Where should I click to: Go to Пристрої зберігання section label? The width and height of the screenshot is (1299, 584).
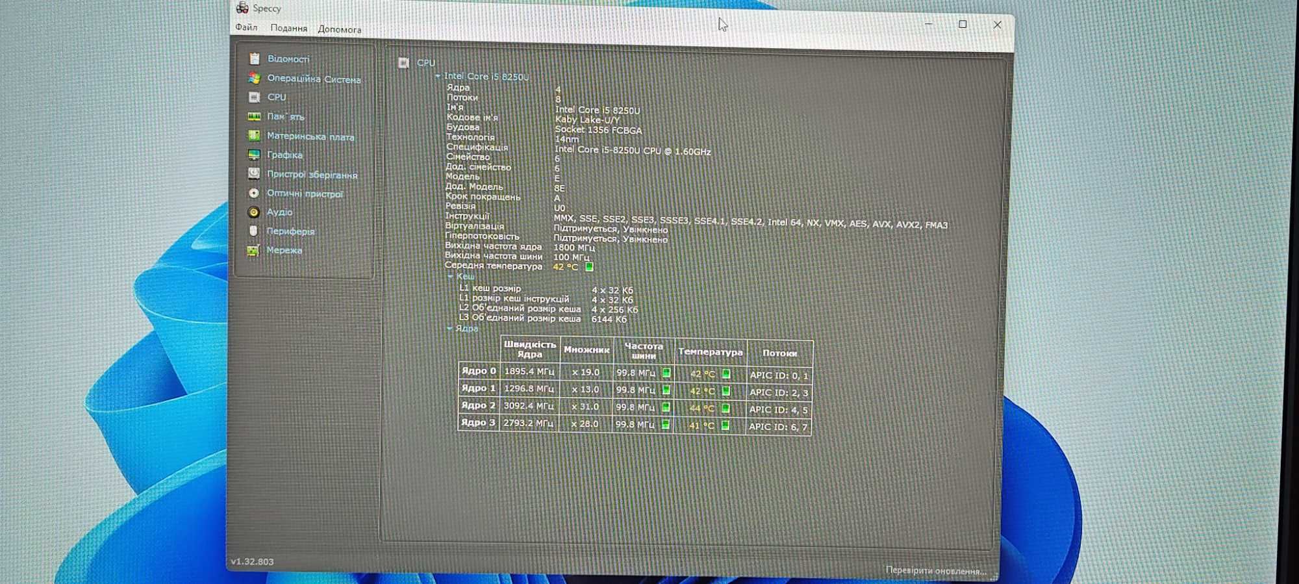pyautogui.click(x=312, y=174)
